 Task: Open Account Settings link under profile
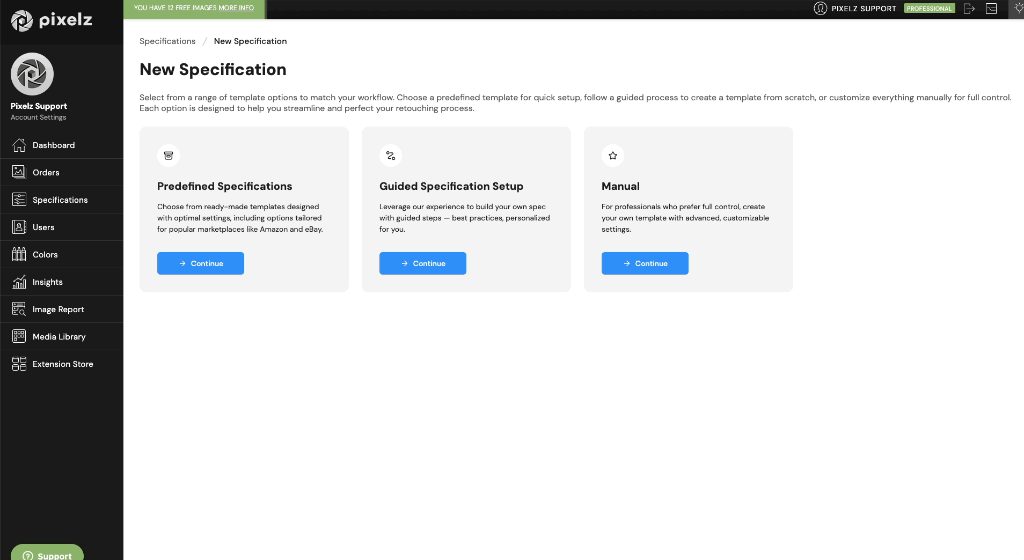click(39, 117)
